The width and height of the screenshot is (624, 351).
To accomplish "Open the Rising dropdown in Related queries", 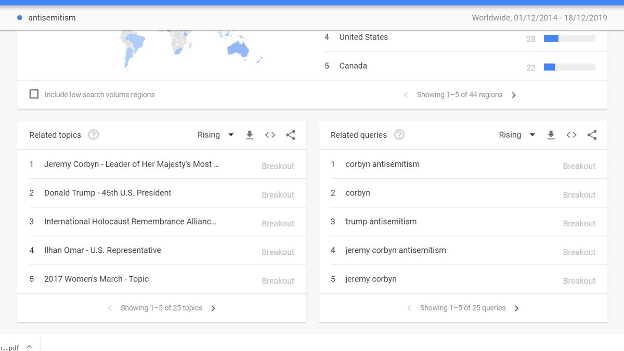I will (517, 135).
